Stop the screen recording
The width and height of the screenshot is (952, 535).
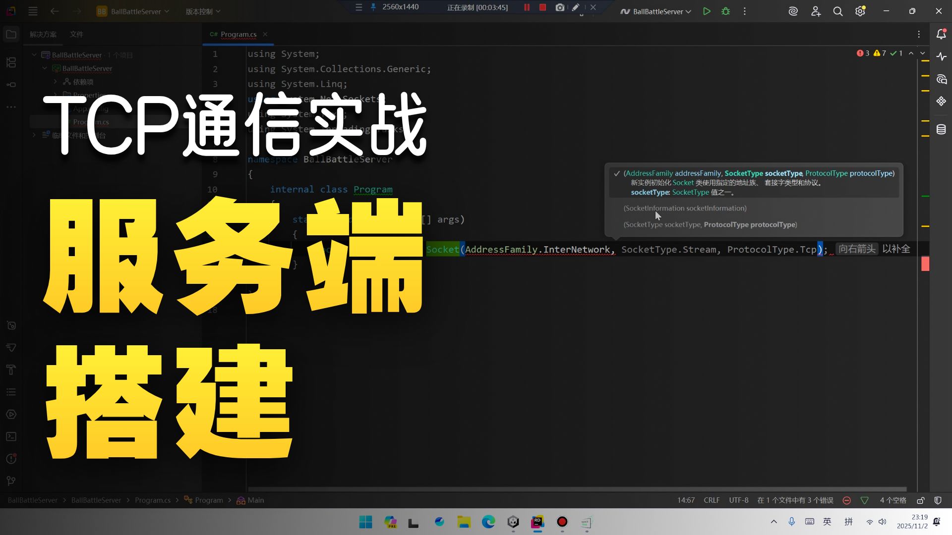click(542, 7)
